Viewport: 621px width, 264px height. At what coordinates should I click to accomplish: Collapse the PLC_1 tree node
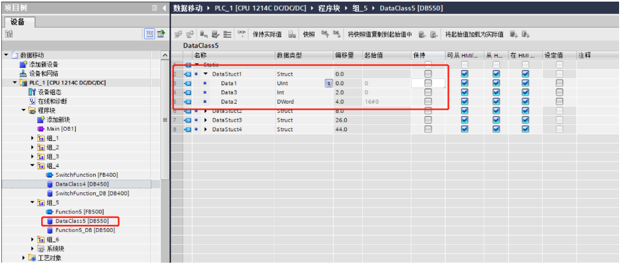point(15,83)
